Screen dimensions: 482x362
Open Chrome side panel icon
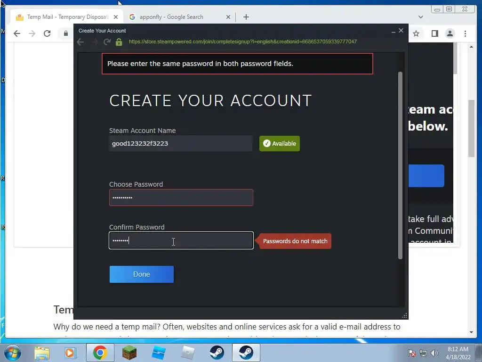[434, 33]
